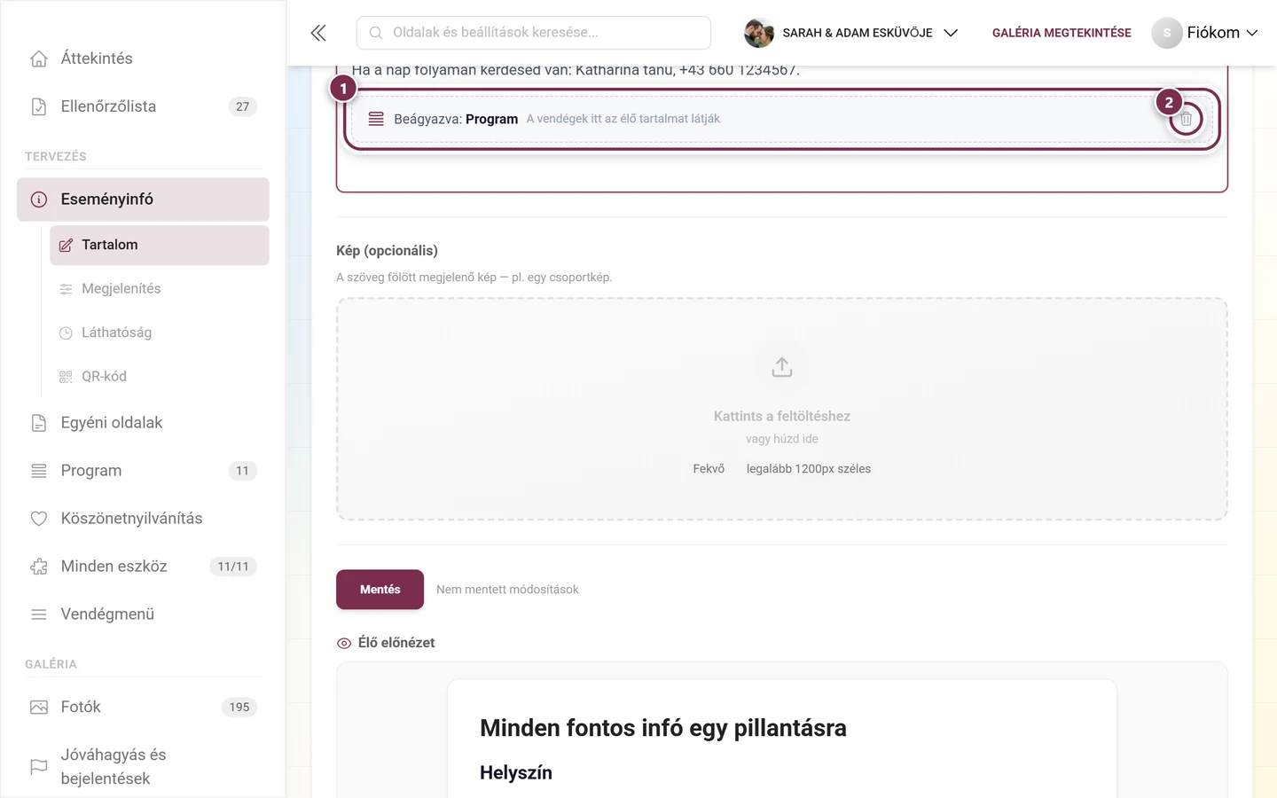Click Láthatóság clock icon
1277x798 pixels.
click(x=66, y=333)
